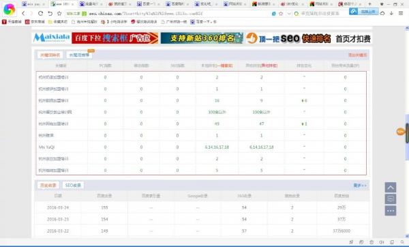This screenshot has height=247, width=409.
Task: Switch to the first 'mis yaqi' tab
Action: (x=33, y=4)
